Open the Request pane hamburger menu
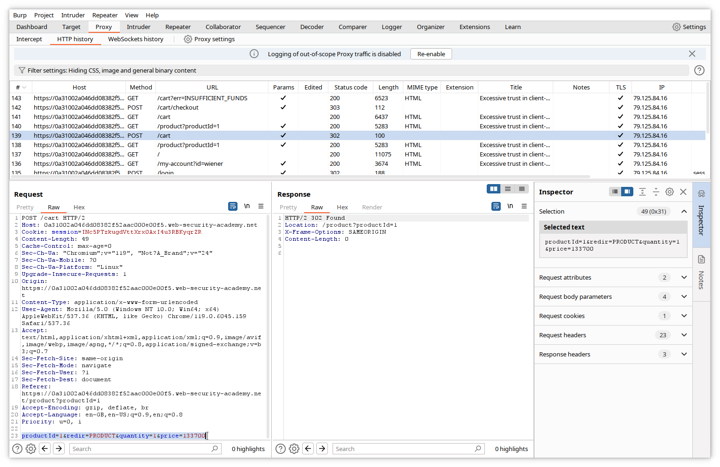The width and height of the screenshot is (720, 467). [261, 206]
